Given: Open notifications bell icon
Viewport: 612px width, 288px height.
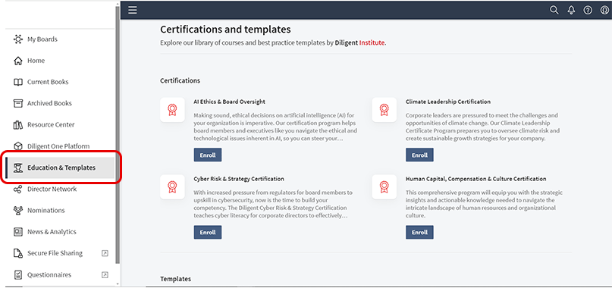Looking at the screenshot, I should (571, 10).
